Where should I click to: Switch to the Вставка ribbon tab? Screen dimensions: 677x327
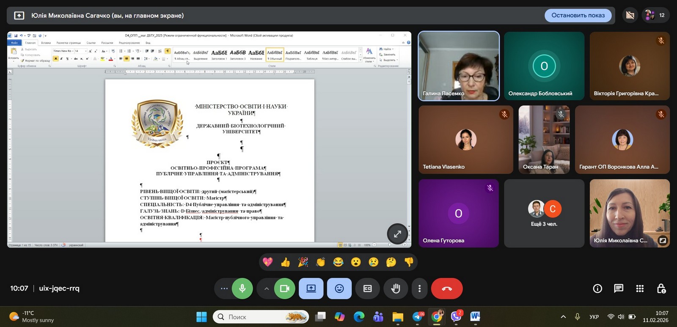click(x=46, y=43)
